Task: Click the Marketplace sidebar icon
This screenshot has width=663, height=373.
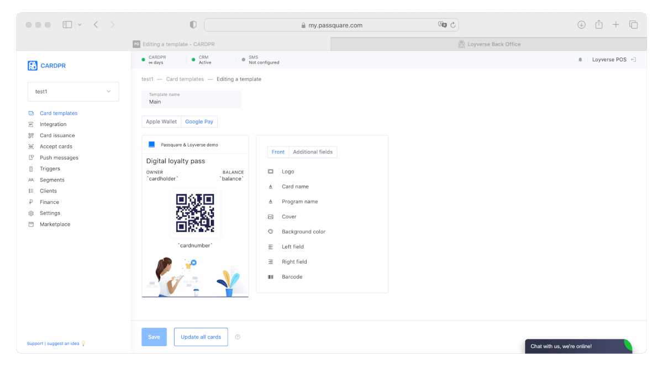Action: click(31, 224)
